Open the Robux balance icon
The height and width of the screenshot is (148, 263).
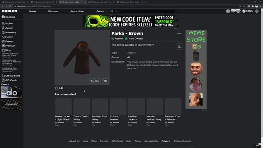tap(244, 11)
